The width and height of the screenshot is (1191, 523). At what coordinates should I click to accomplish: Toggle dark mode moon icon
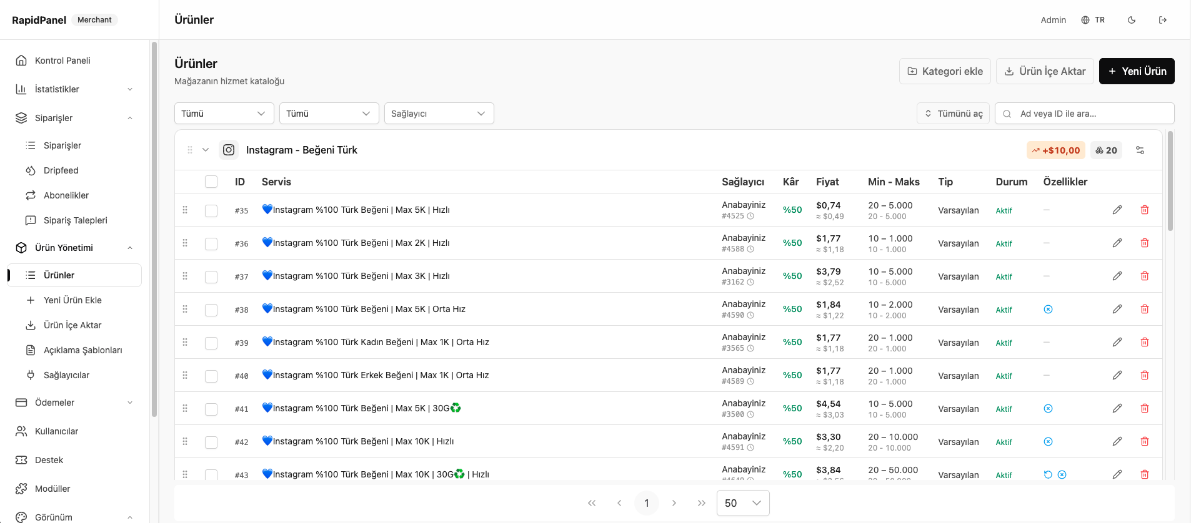tap(1132, 20)
